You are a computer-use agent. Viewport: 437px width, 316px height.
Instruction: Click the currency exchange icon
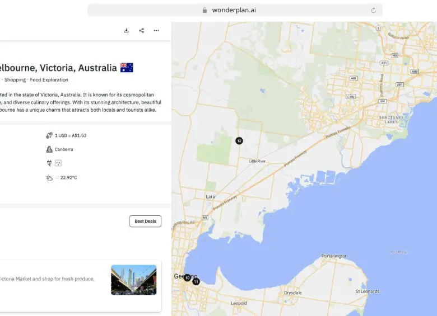(x=49, y=135)
